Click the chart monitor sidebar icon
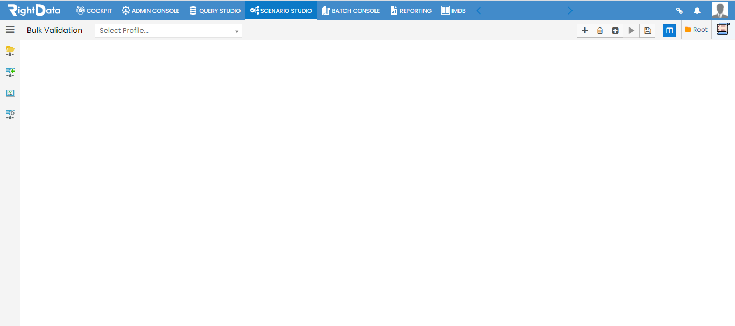Image resolution: width=735 pixels, height=326 pixels. (x=10, y=93)
